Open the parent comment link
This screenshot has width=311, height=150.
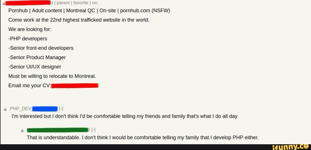[63, 3]
